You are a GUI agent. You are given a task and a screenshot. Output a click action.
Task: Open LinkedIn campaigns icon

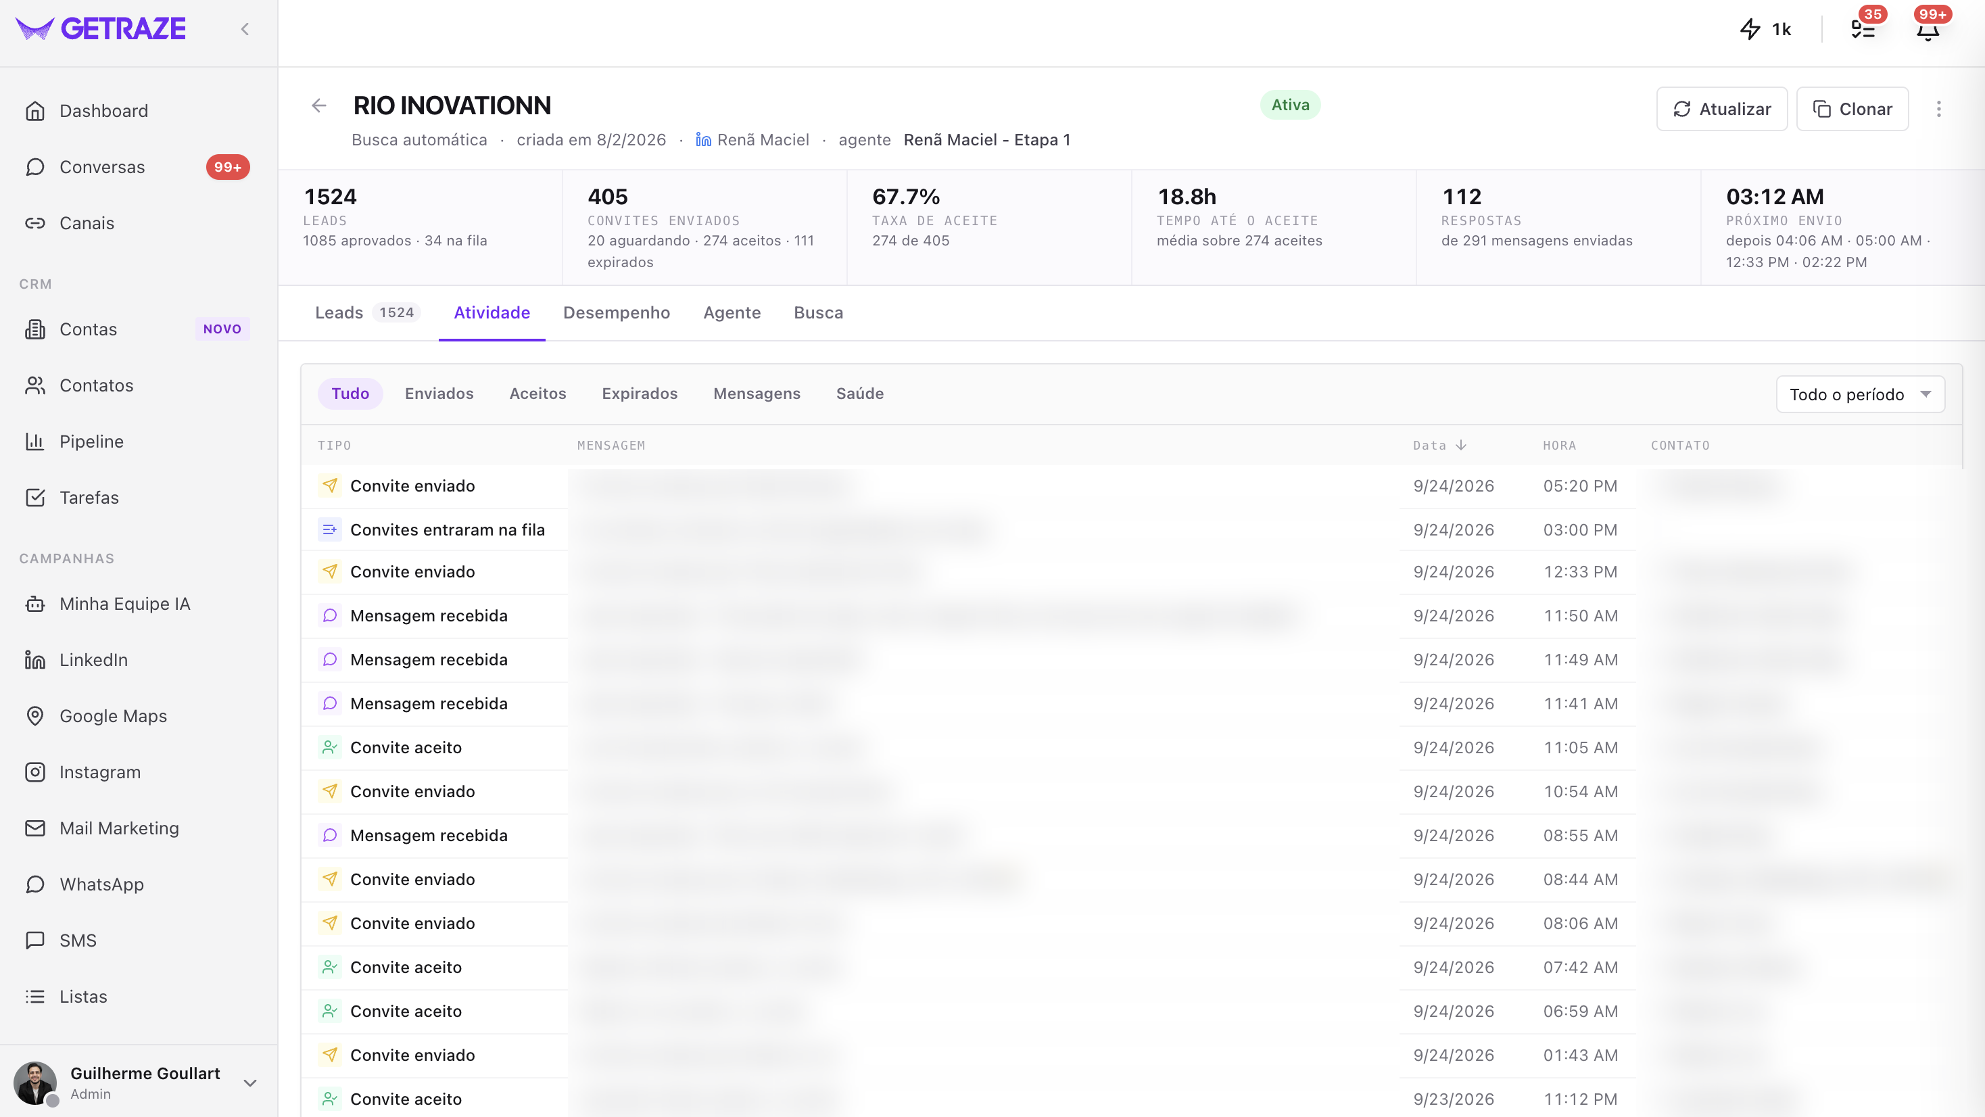pyautogui.click(x=34, y=661)
